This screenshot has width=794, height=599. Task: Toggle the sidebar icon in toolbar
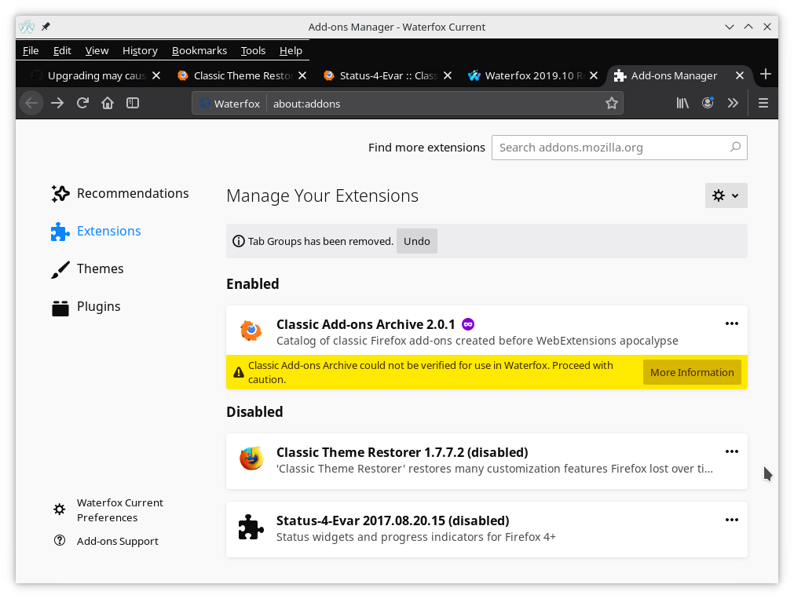pyautogui.click(x=133, y=104)
